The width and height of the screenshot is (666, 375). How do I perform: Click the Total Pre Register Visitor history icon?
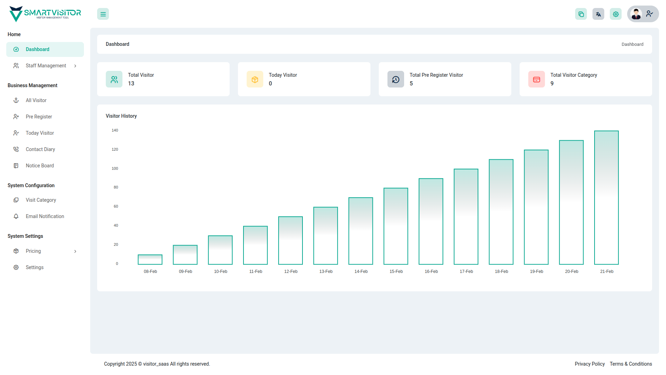pos(396,80)
